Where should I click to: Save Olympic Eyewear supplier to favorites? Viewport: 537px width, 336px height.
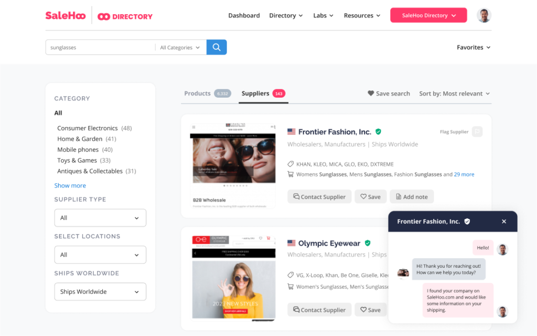point(371,310)
